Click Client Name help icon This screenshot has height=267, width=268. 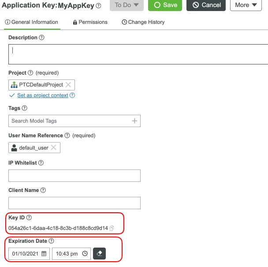43,190
